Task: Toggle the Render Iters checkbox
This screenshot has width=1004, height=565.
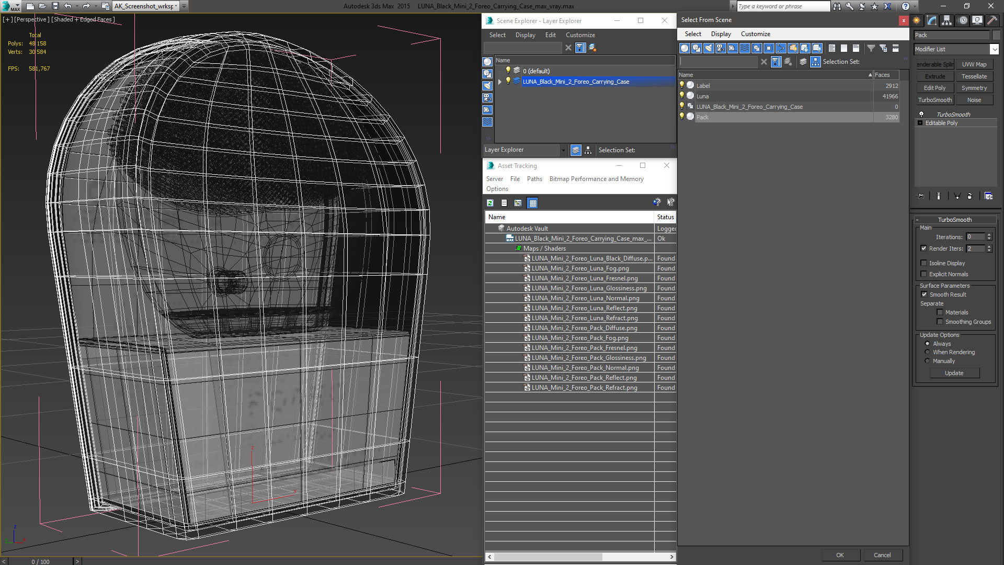Action: pos(923,248)
